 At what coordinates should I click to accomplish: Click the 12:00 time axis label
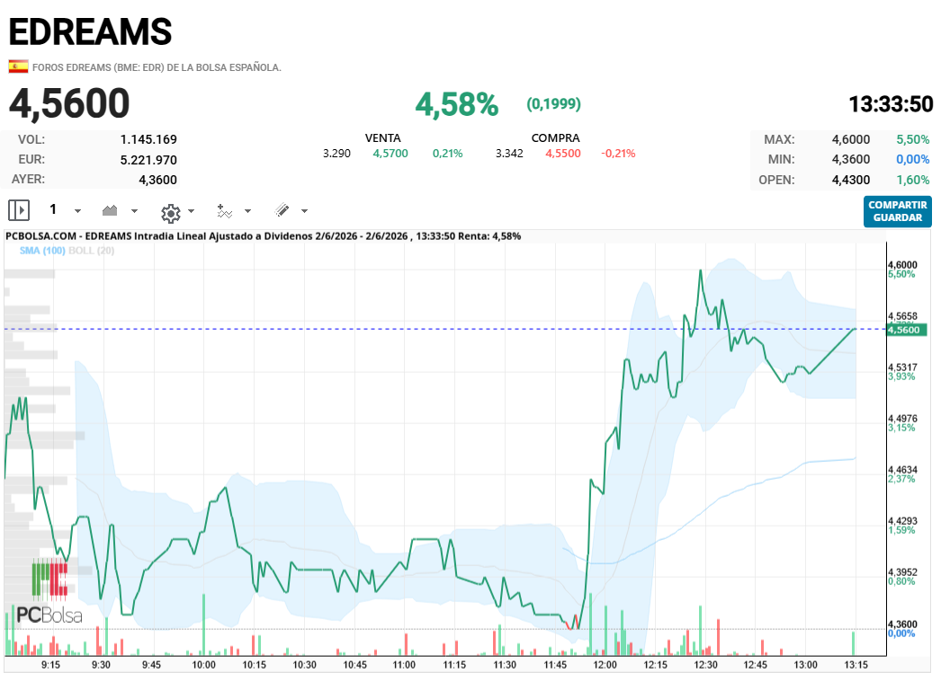[605, 665]
